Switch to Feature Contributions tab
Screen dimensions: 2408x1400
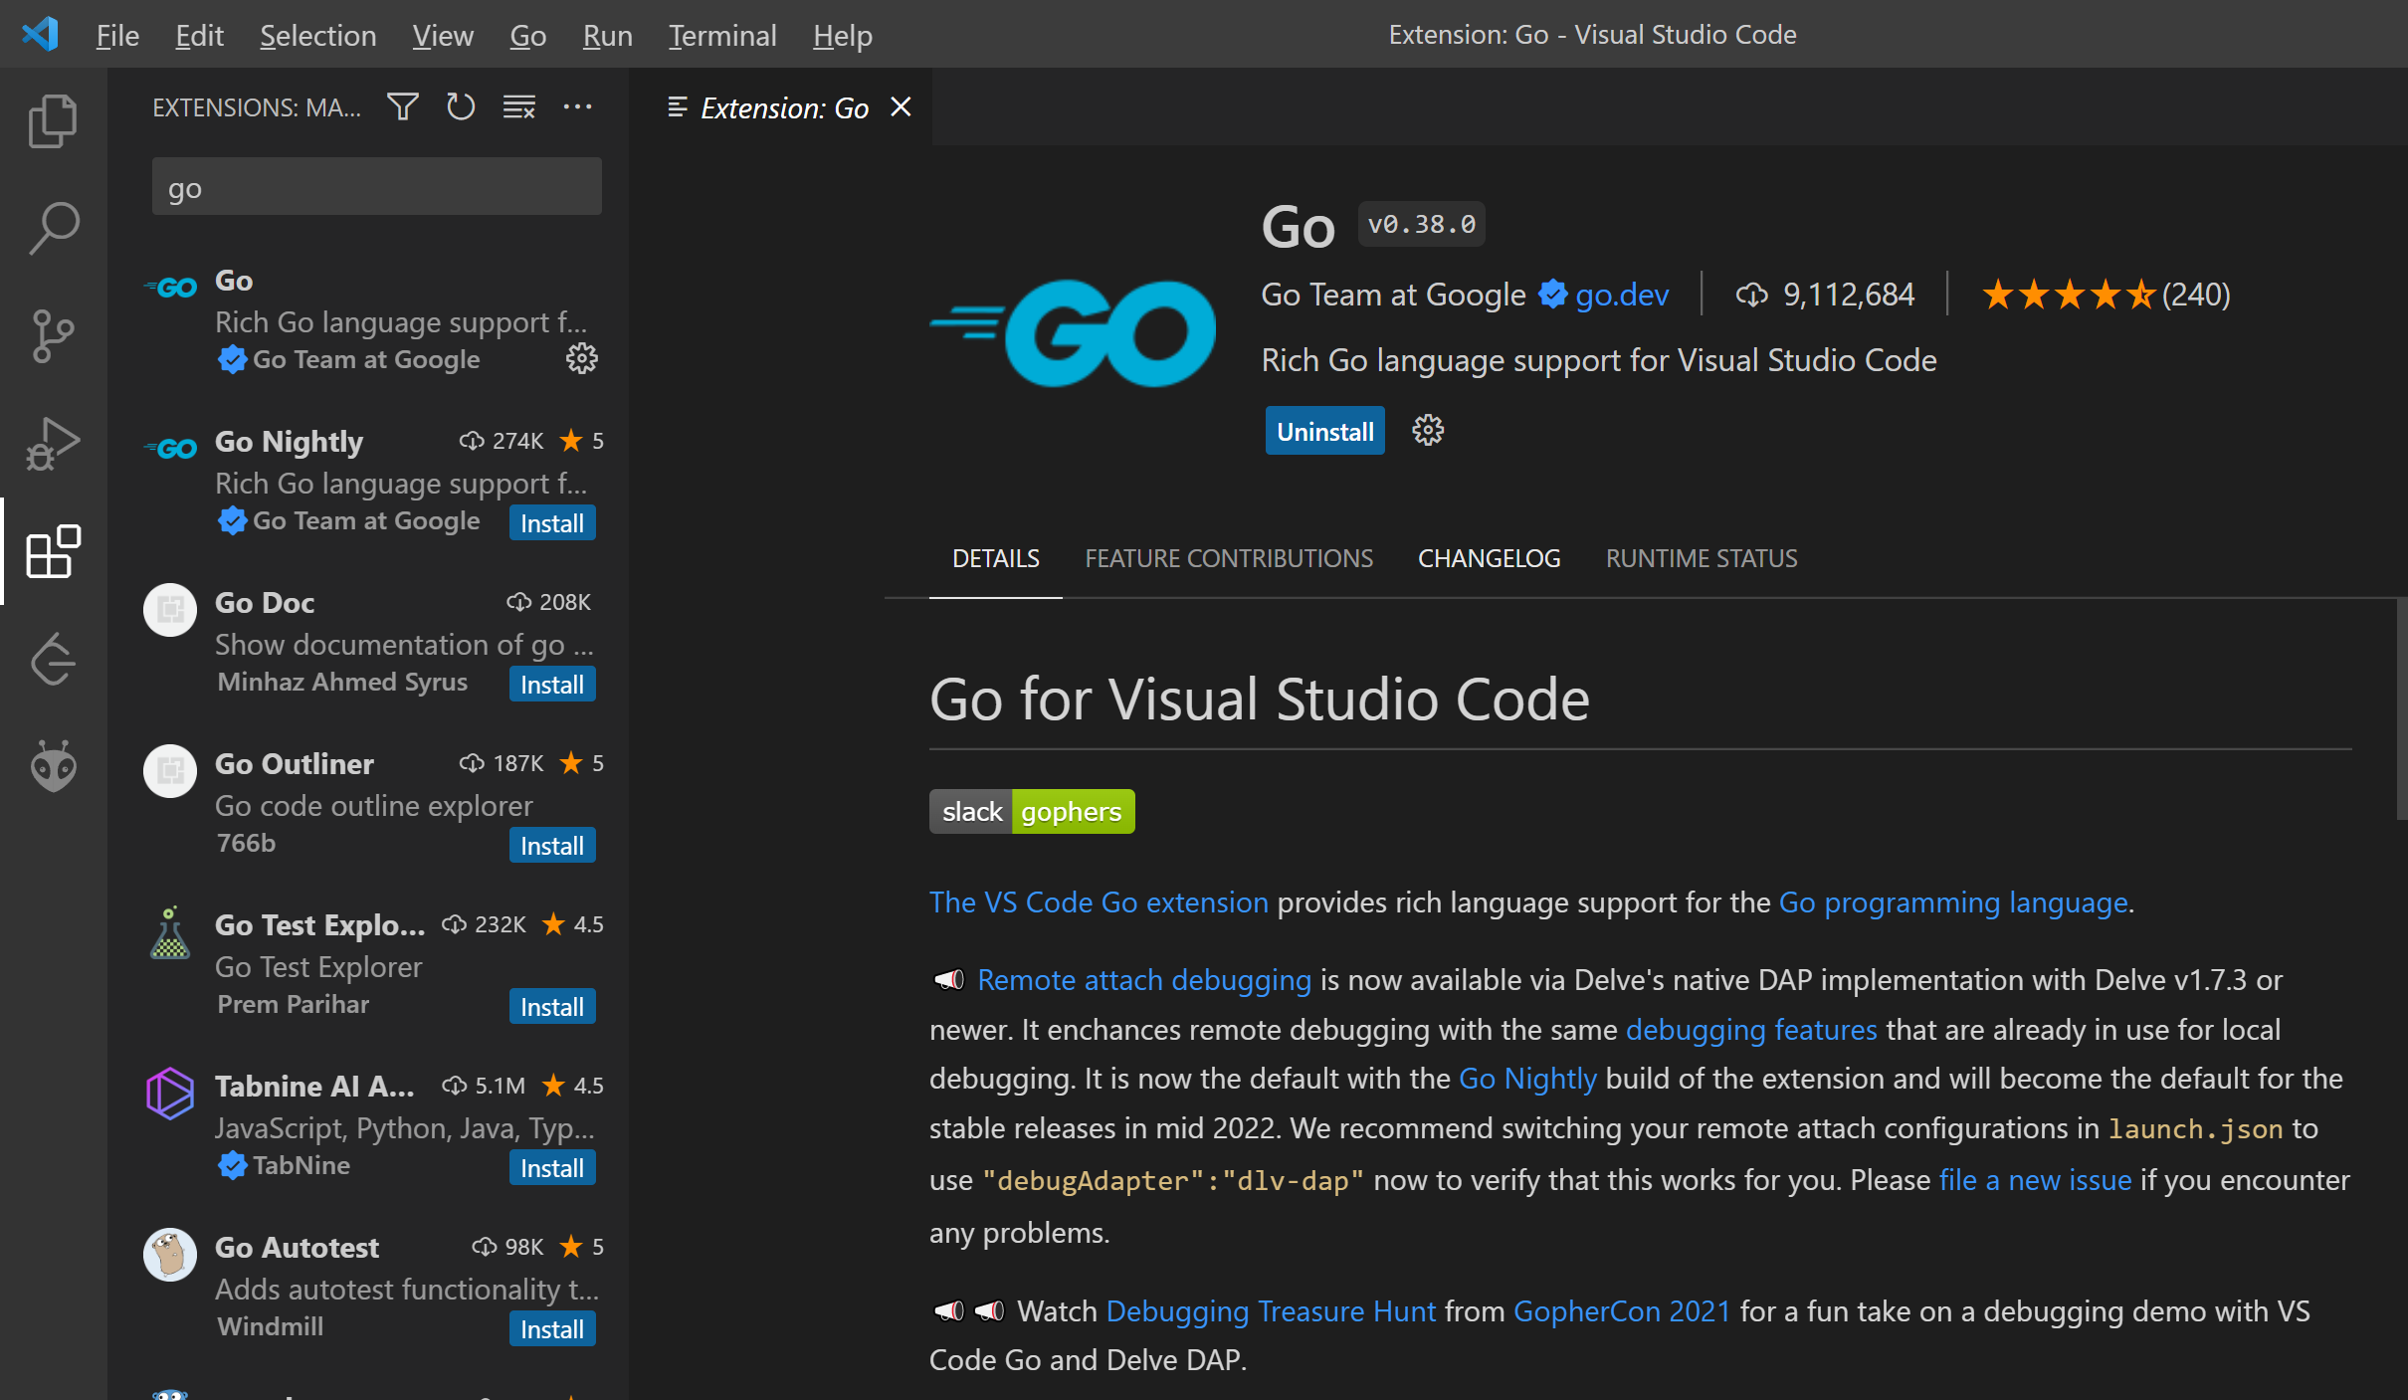coord(1228,558)
